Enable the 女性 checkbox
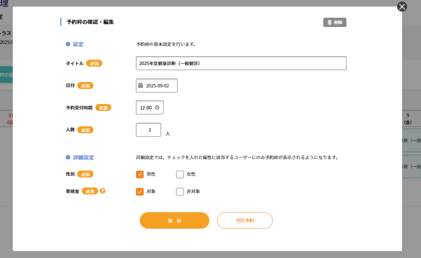The image size is (421, 258). click(x=180, y=174)
